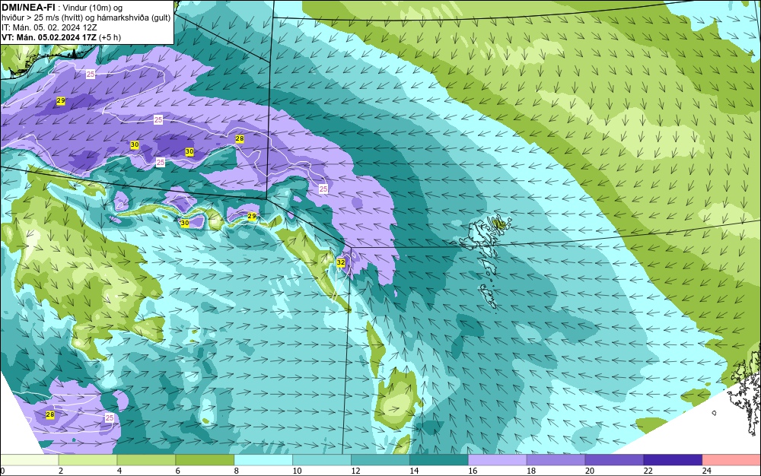761x476 pixels.
Task: Click the yellow gust label 32
Action: tap(341, 262)
